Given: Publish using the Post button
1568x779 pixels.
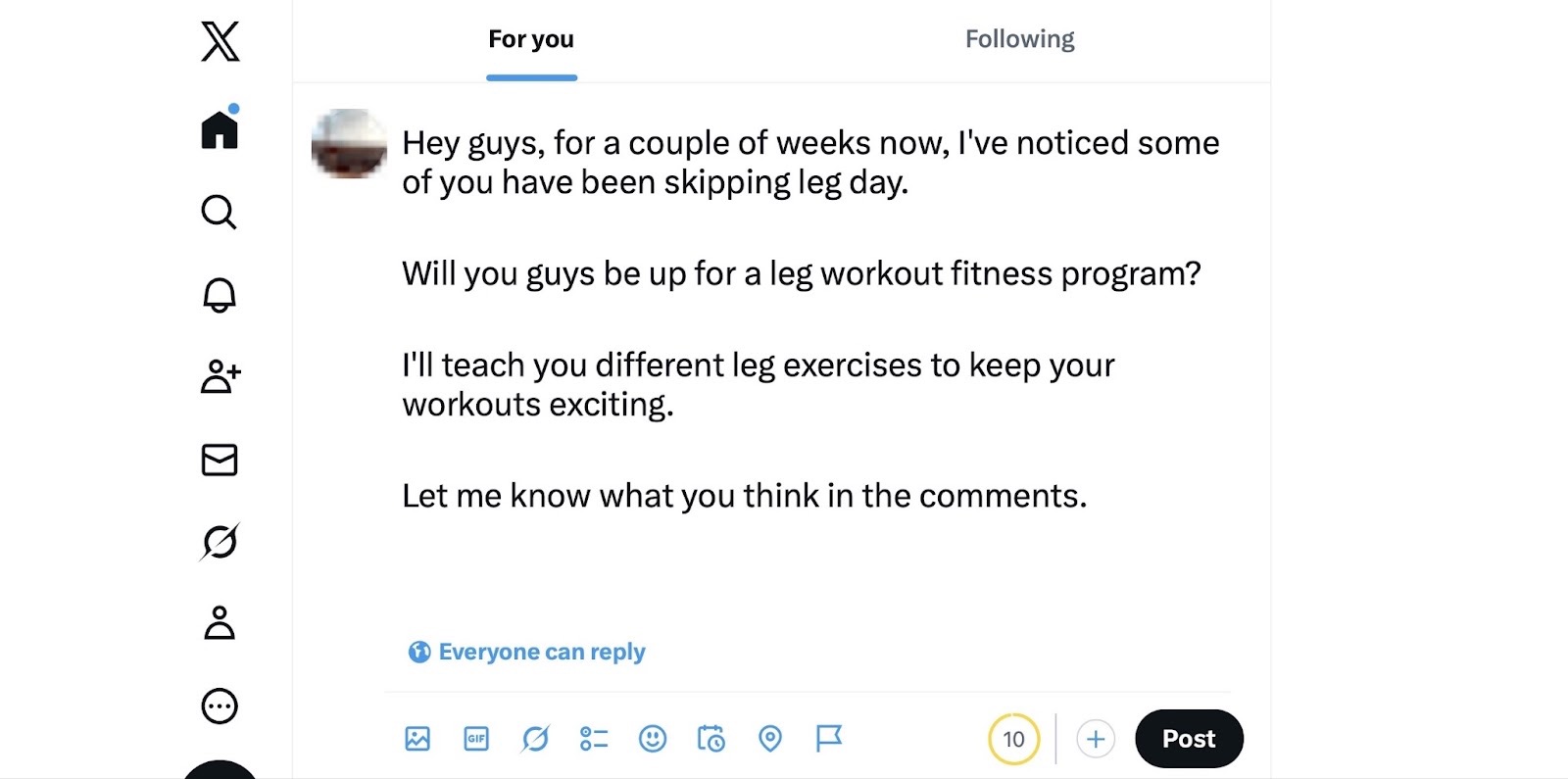Looking at the screenshot, I should (1188, 739).
